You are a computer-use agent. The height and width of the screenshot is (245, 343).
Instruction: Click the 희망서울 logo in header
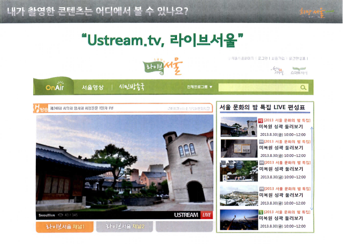click(316, 12)
